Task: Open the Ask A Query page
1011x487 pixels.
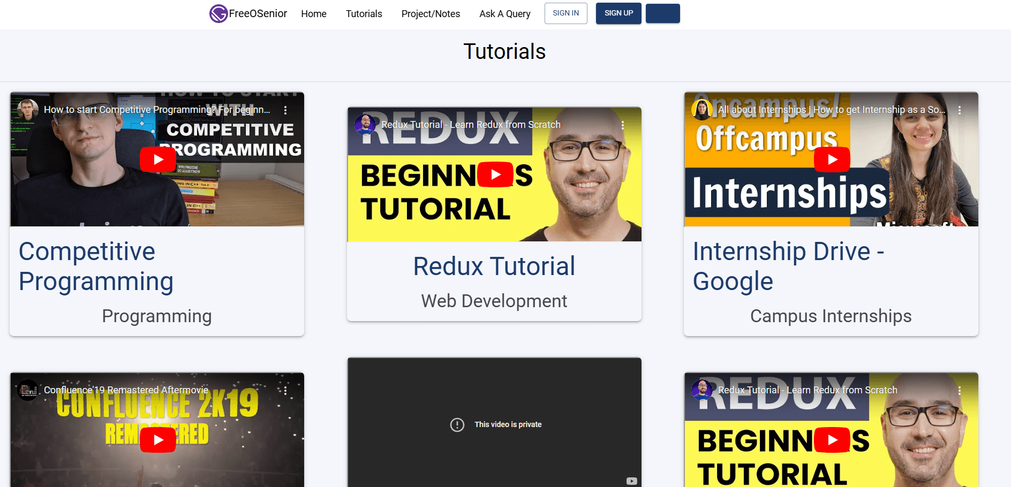Action: (504, 14)
